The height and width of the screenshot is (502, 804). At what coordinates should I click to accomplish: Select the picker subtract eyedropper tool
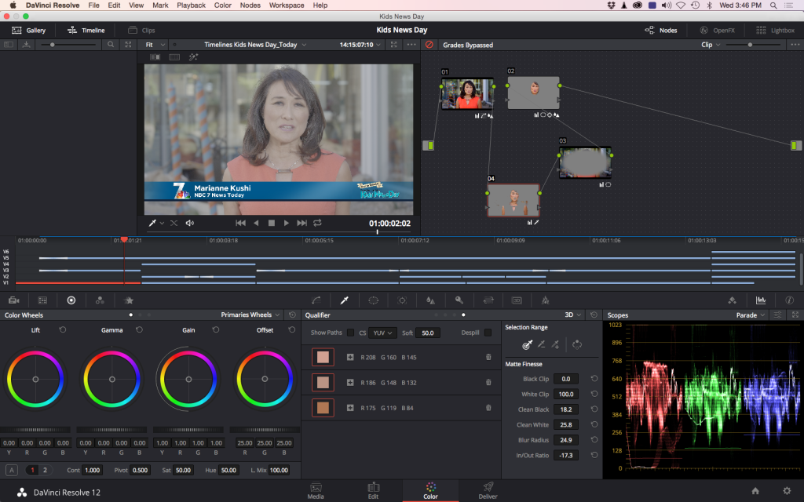[541, 345]
